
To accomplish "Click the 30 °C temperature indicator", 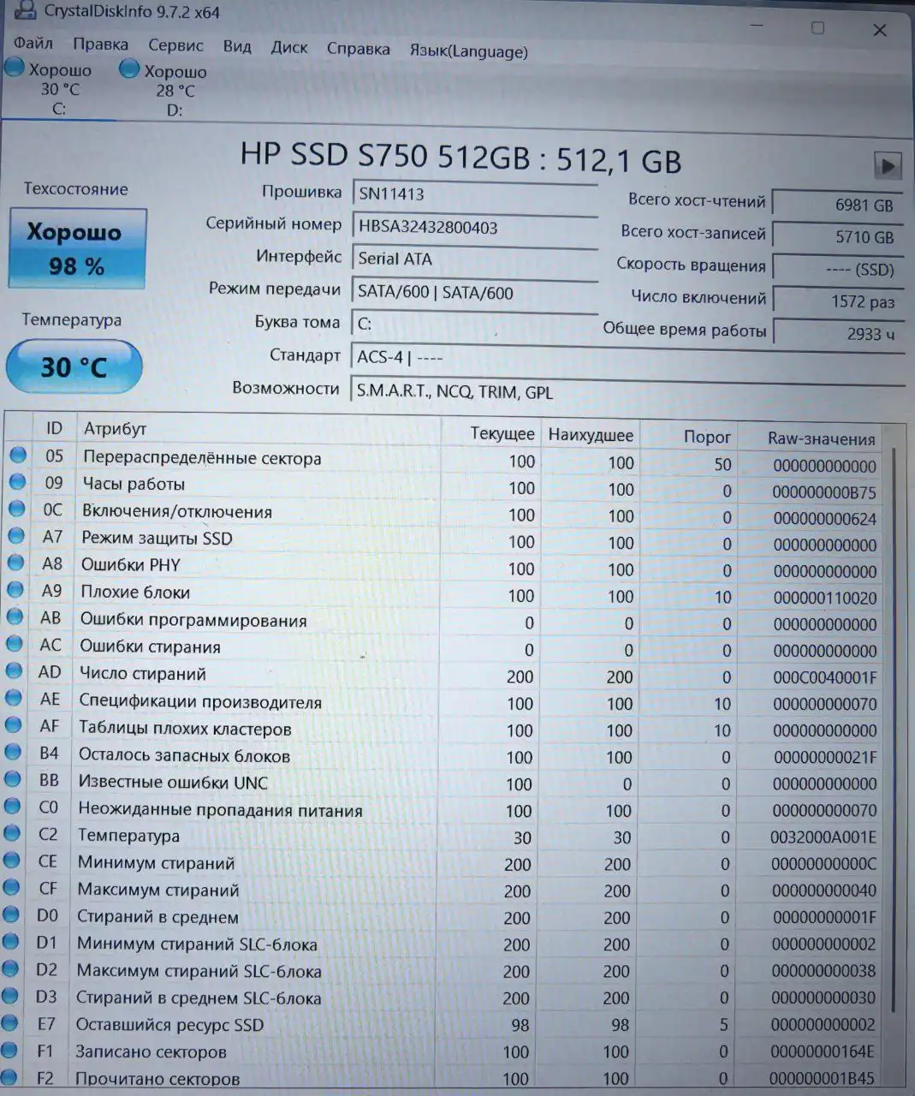I will click(74, 366).
